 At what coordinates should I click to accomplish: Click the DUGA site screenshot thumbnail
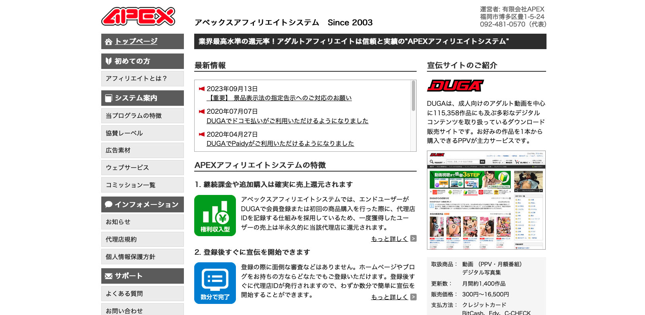(x=486, y=200)
